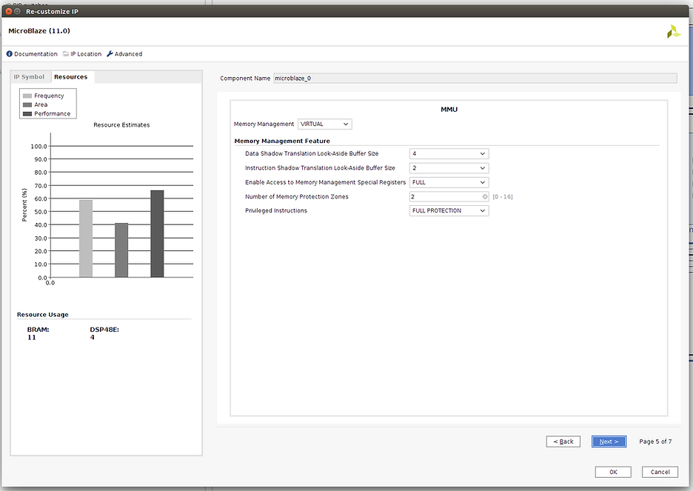Expand Data Shadow TLB Buffer Size dropdown
The height and width of the screenshot is (491, 693).
pos(449,154)
